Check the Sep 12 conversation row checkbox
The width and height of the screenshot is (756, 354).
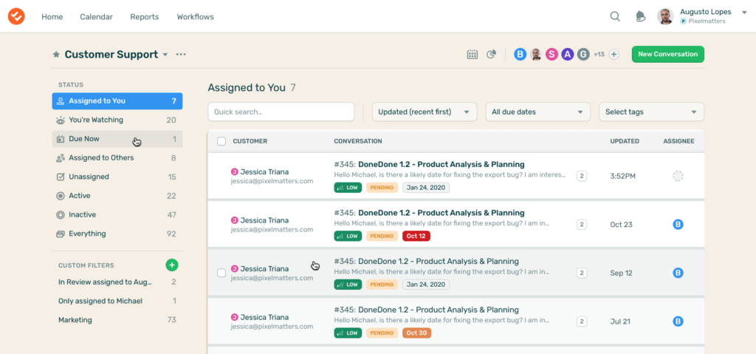[221, 273]
